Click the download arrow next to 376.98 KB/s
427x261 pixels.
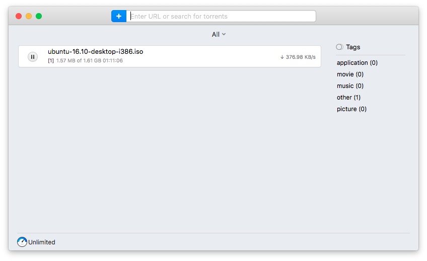click(282, 57)
